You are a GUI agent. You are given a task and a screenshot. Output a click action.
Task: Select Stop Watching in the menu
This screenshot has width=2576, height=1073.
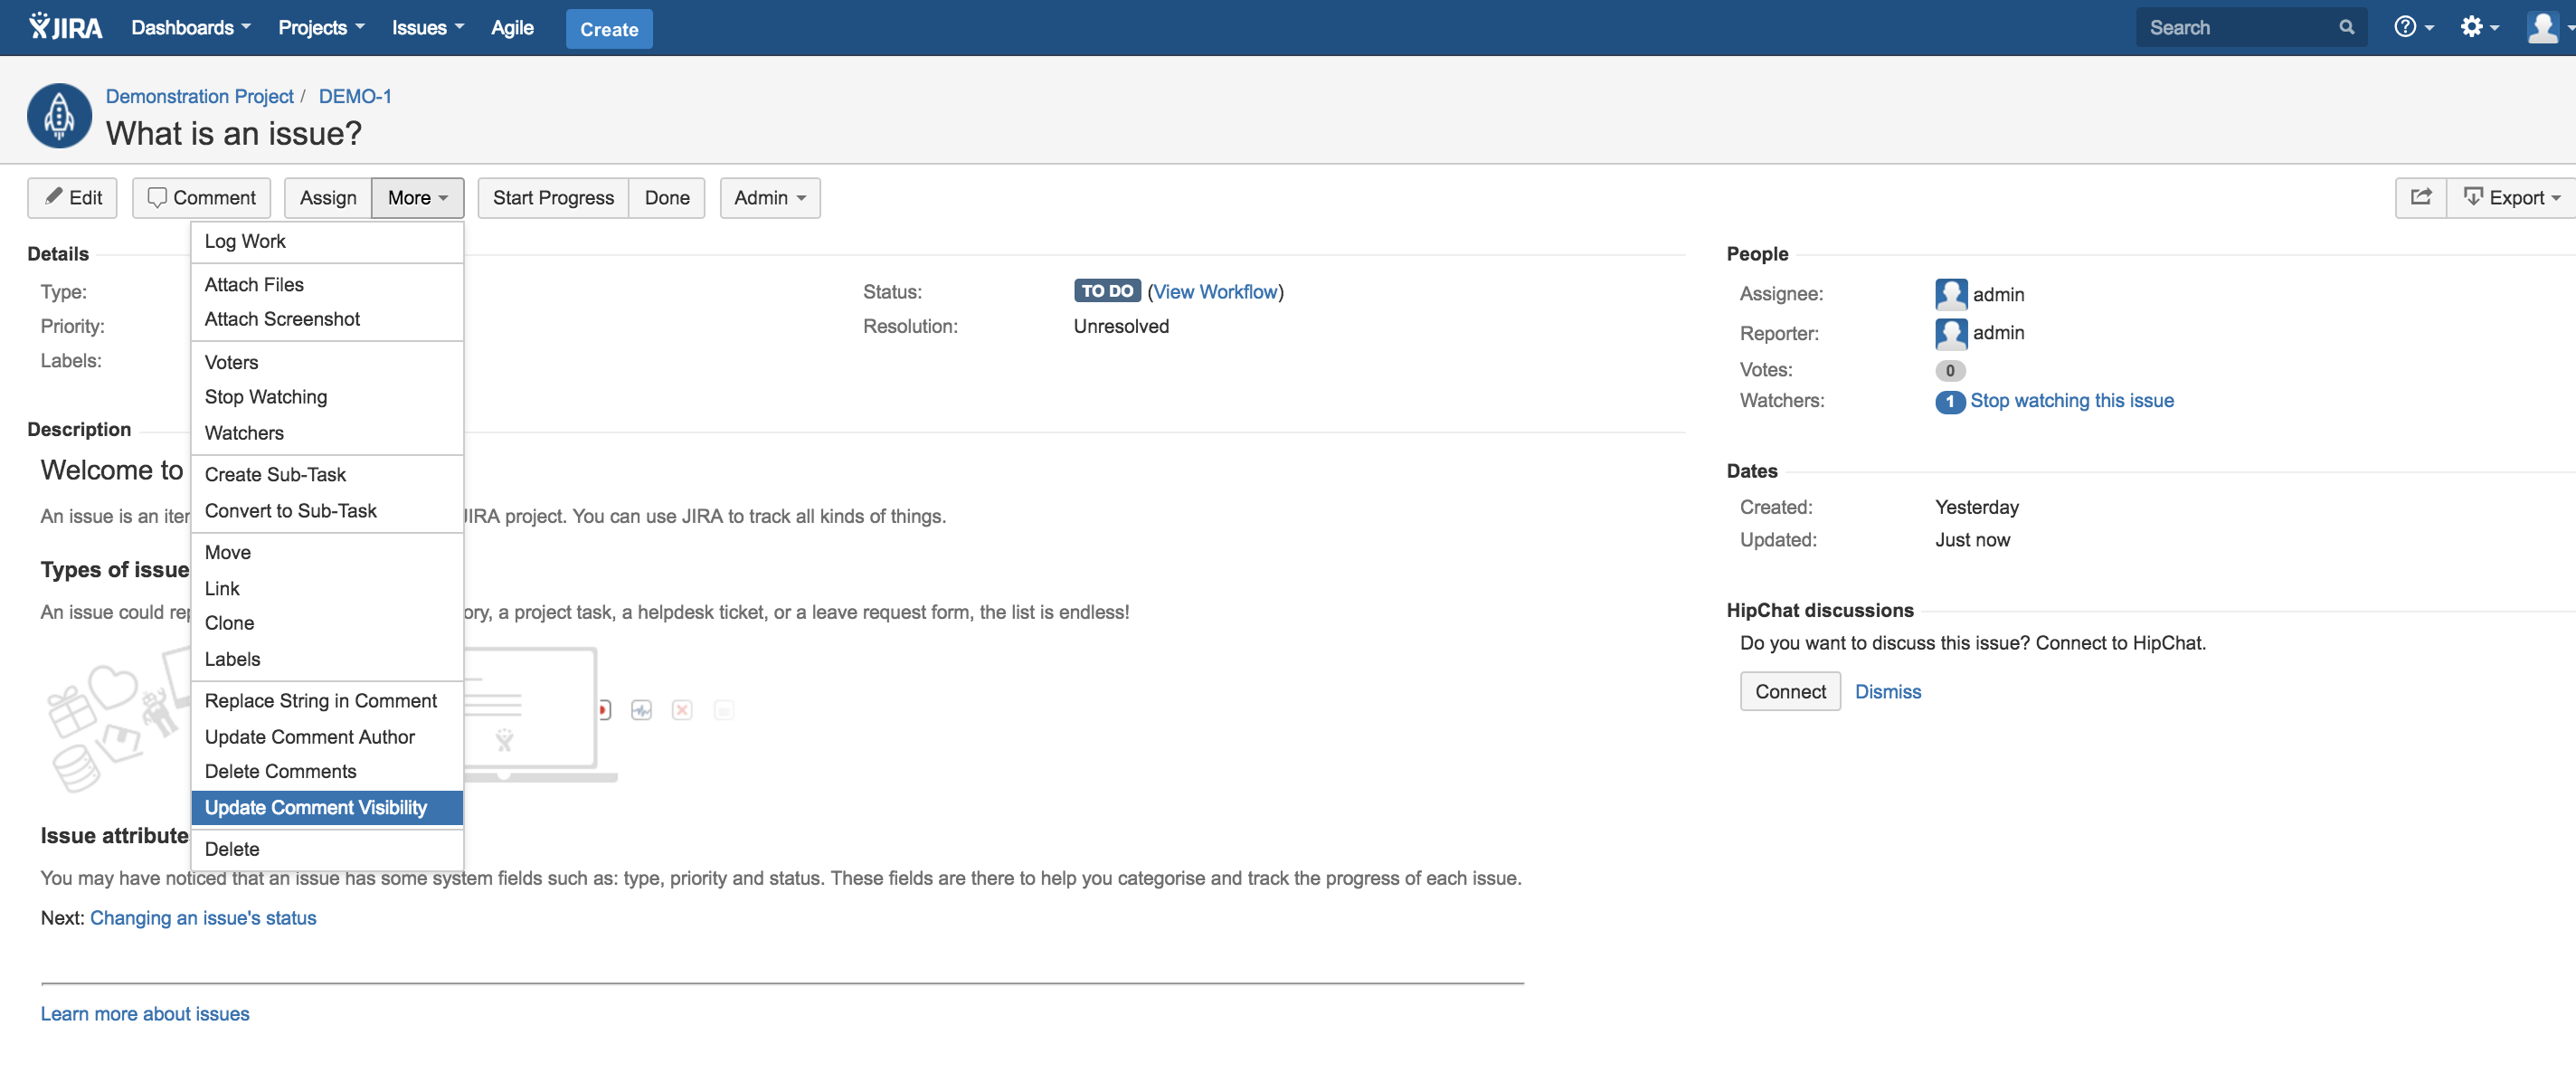(327, 397)
